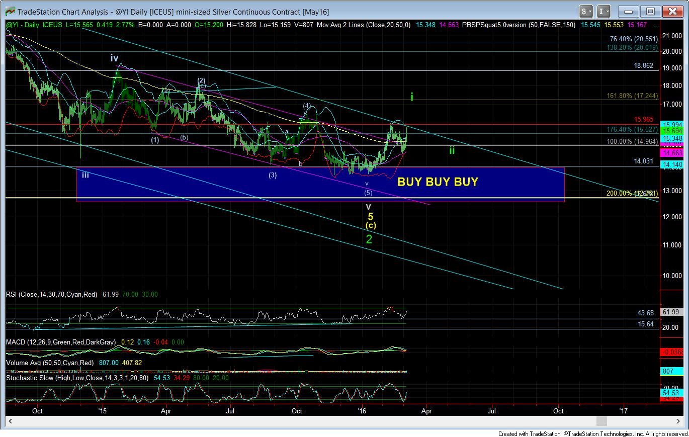
Task: Click the green 15.694 price axis marker
Action: click(673, 131)
